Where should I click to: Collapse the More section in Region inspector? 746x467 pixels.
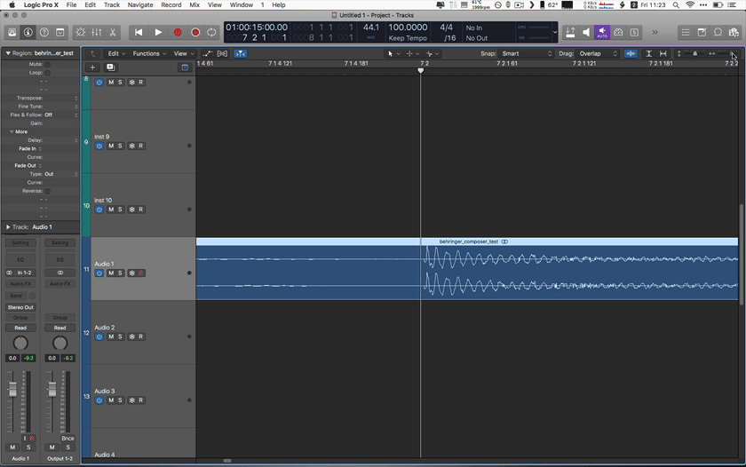tap(12, 131)
